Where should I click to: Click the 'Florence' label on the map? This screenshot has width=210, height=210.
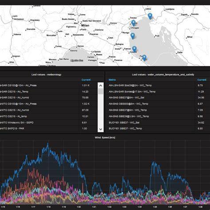tap(118, 60)
